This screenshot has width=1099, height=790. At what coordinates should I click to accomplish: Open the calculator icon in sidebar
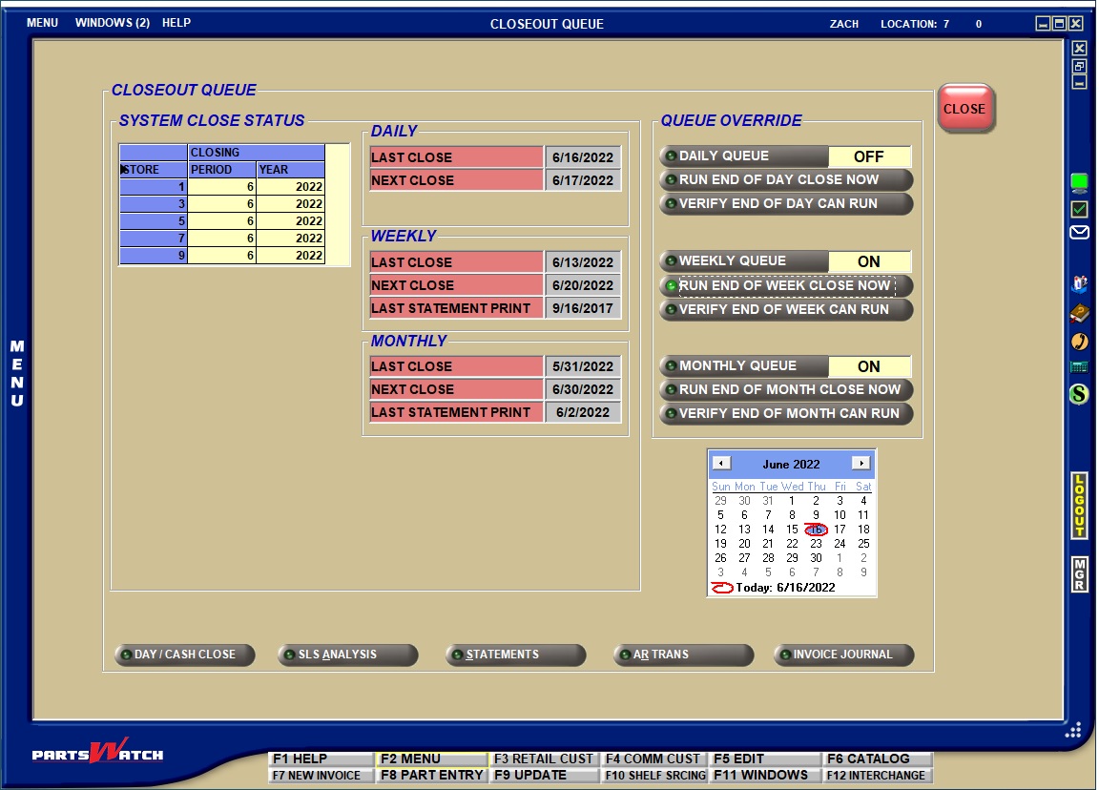point(1079,366)
